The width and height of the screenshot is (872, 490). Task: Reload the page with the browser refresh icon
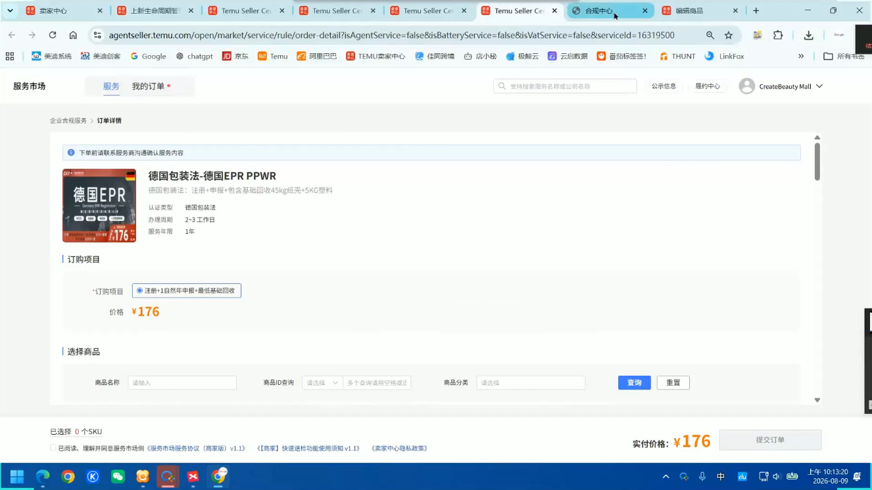point(53,35)
